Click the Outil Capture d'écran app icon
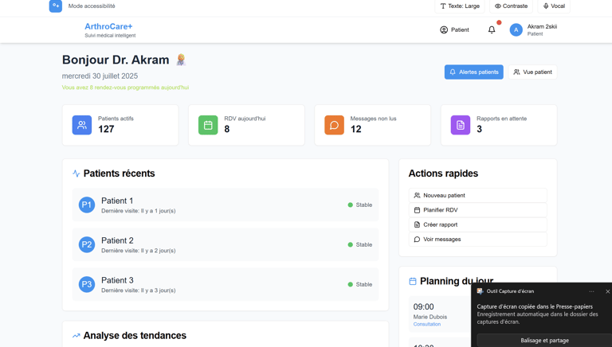 [x=480, y=291]
